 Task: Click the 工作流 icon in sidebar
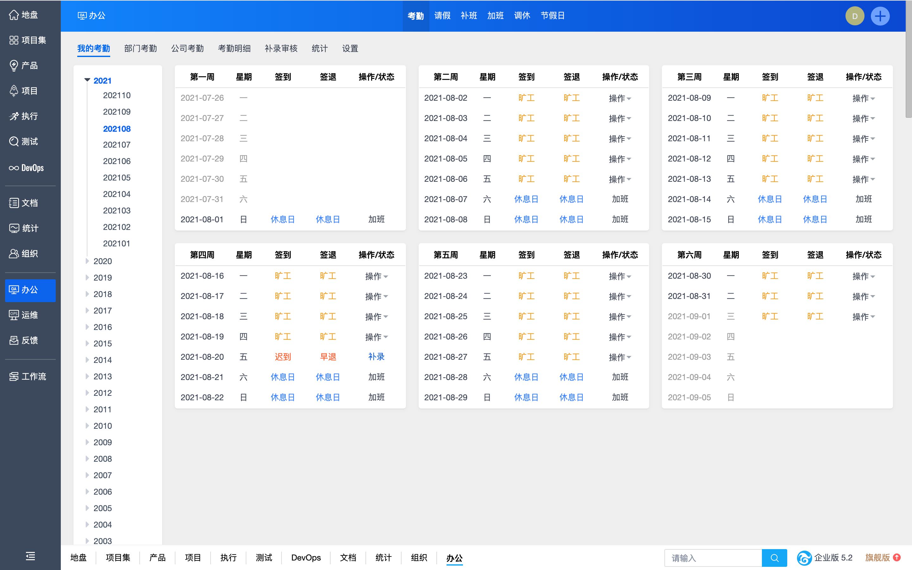click(14, 377)
